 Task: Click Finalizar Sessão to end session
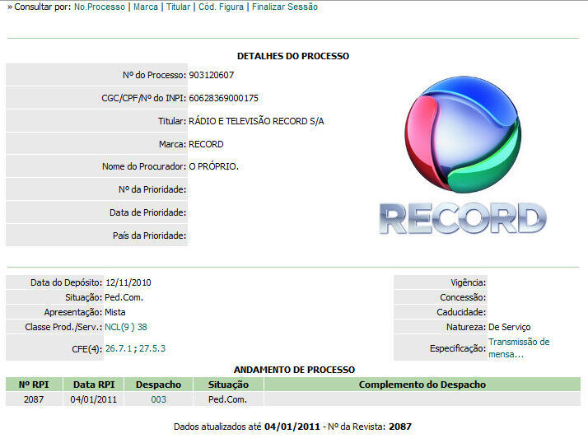pos(285,7)
